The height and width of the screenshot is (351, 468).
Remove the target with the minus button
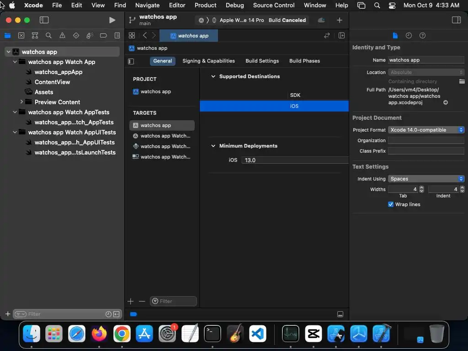142,301
